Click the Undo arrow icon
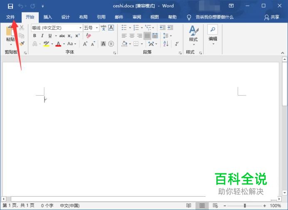Image resolution: width=288 pixels, height=210 pixels. click(20, 6)
